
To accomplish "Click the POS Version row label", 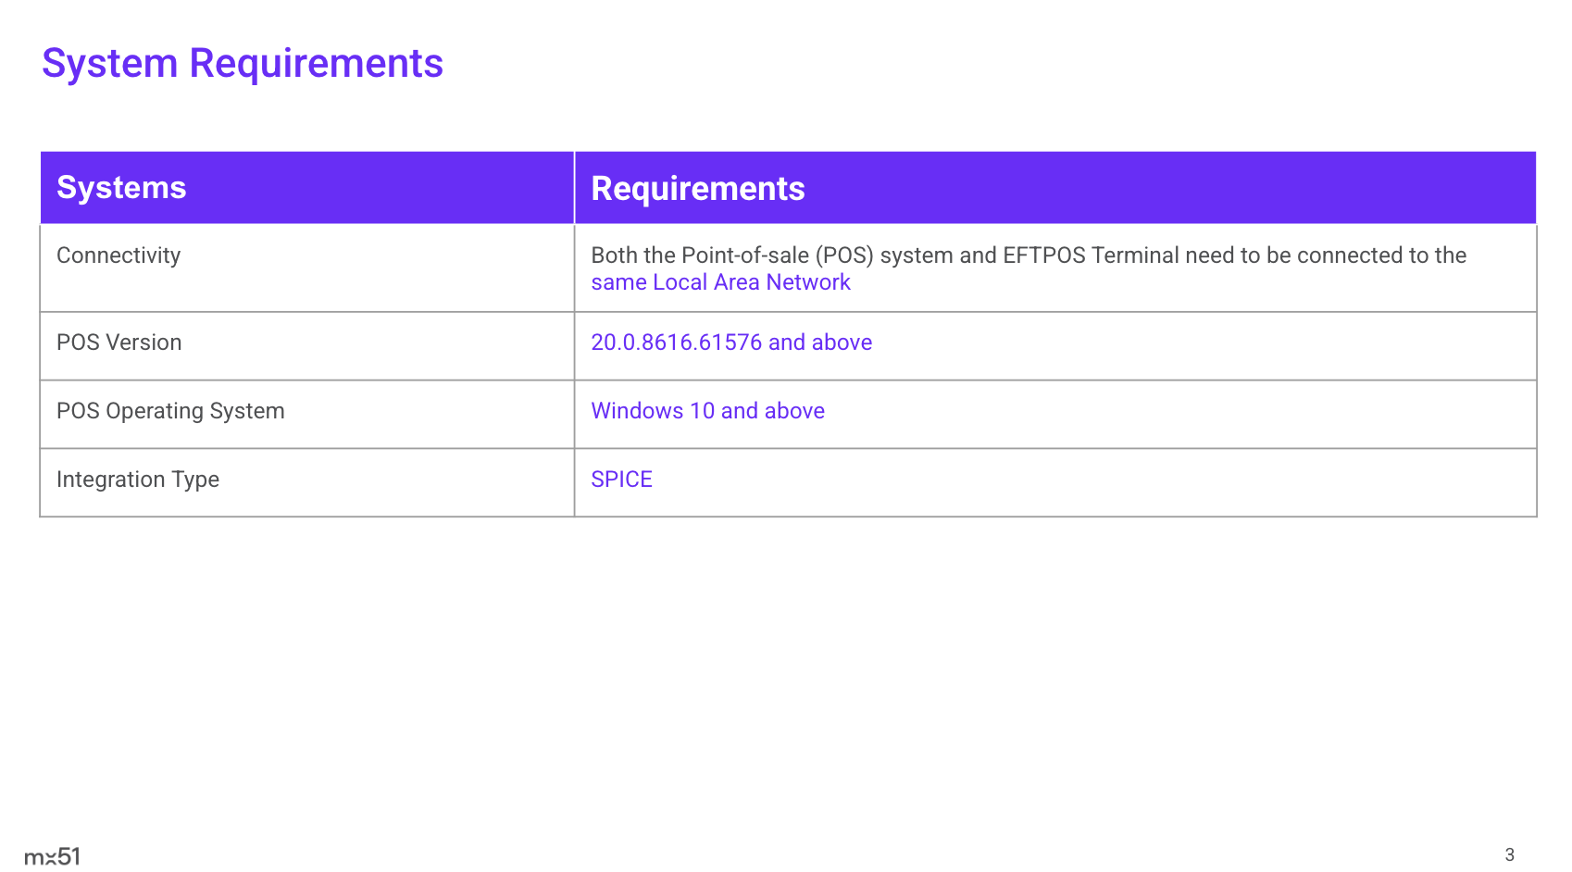I will pos(119,343).
